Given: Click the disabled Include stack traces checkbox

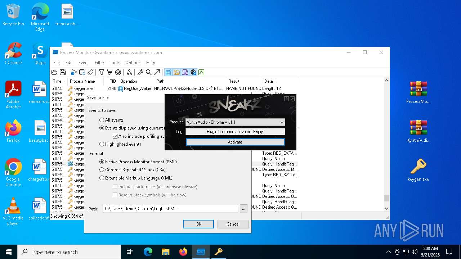Looking at the screenshot, I should [x=115, y=187].
